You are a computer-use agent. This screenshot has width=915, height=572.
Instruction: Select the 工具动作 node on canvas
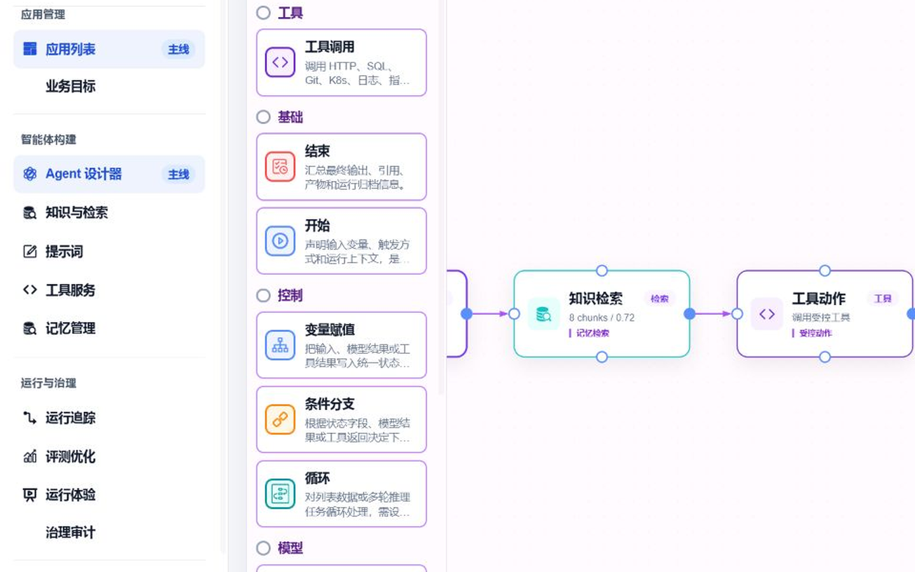[x=825, y=314]
